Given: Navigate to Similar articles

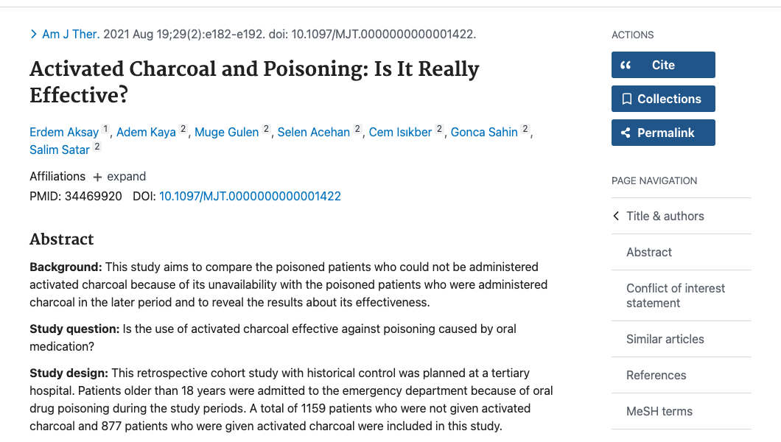Looking at the screenshot, I should pyautogui.click(x=665, y=339).
